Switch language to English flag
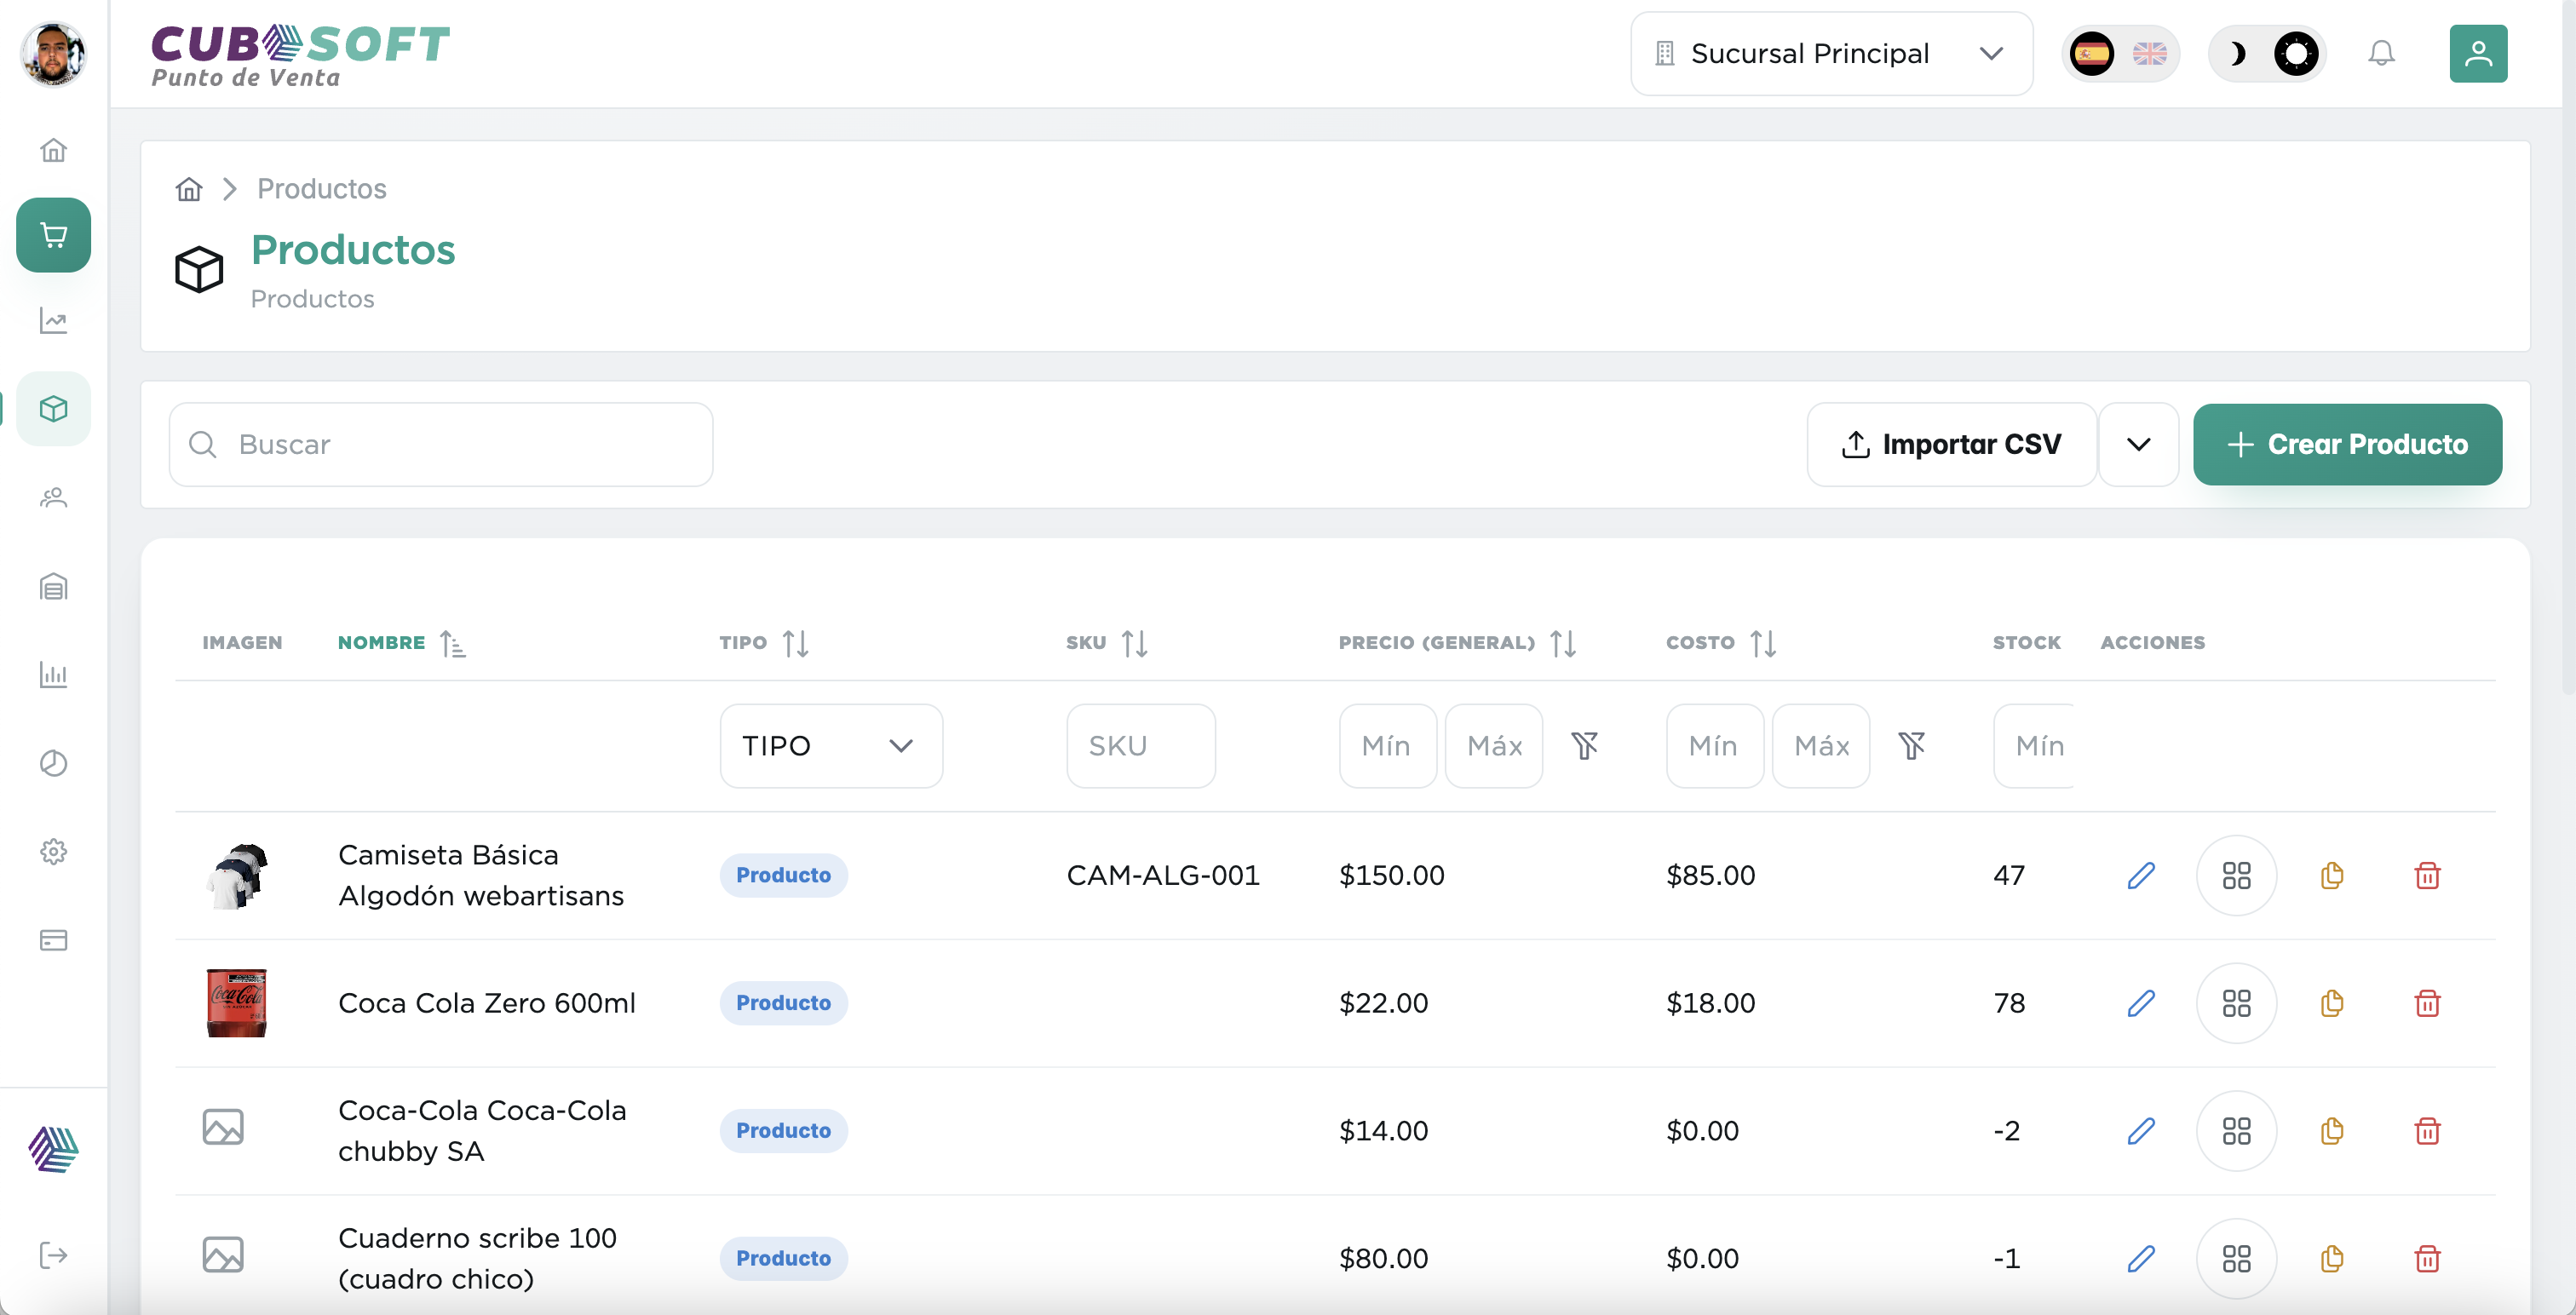 coord(2149,53)
